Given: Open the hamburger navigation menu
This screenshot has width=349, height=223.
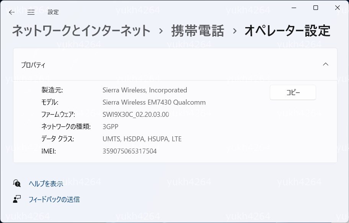Looking at the screenshot, I should click(x=31, y=12).
